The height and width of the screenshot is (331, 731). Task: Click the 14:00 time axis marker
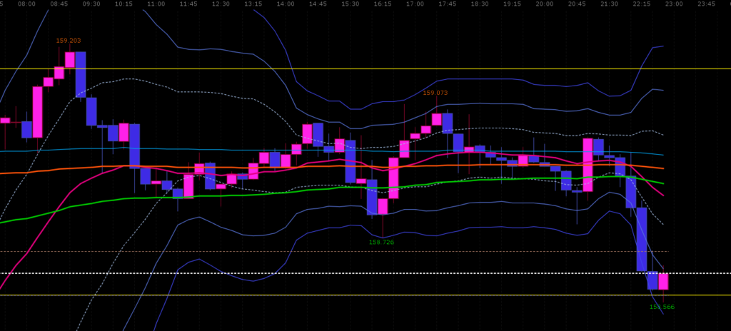(x=286, y=4)
